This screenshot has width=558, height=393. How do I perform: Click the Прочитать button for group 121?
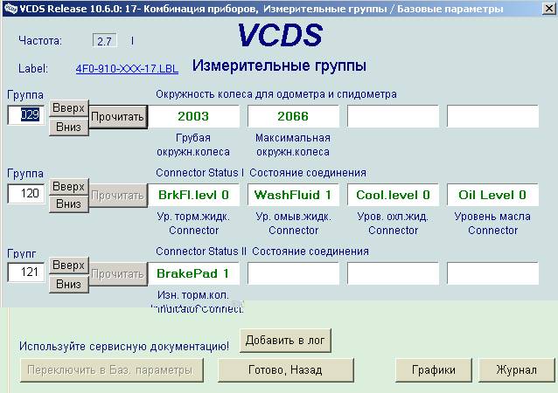coord(118,274)
